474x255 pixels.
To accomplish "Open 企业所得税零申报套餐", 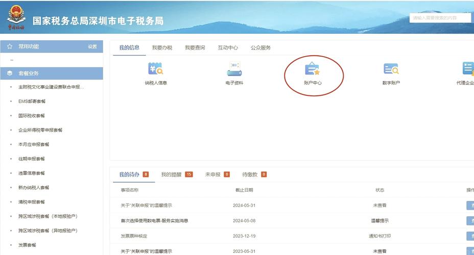I will pyautogui.click(x=40, y=130).
